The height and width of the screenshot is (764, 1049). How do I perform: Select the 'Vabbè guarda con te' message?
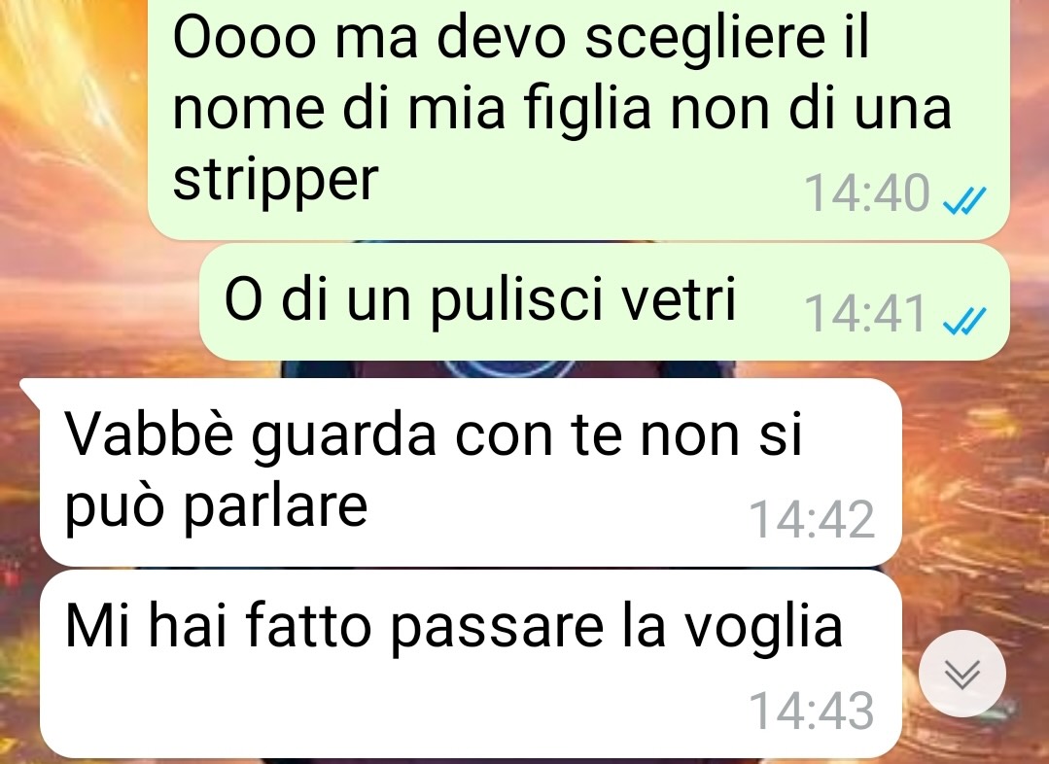(471, 472)
